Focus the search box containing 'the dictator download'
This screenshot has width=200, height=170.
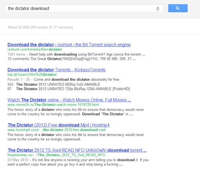84,8
